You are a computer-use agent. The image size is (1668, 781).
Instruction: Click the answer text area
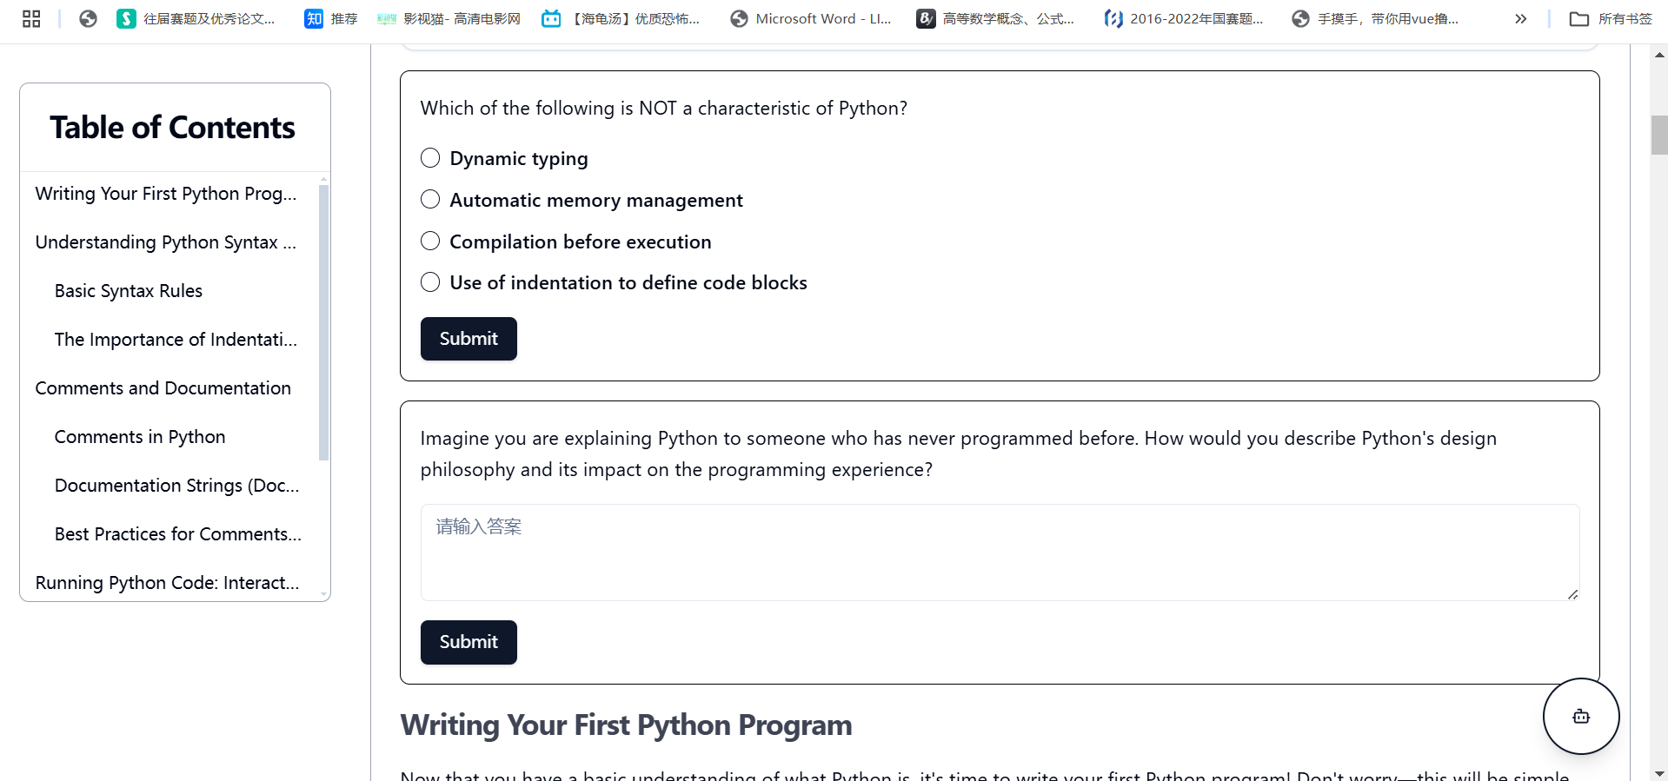[x=1000, y=553]
